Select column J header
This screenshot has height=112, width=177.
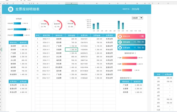click(59, 3)
